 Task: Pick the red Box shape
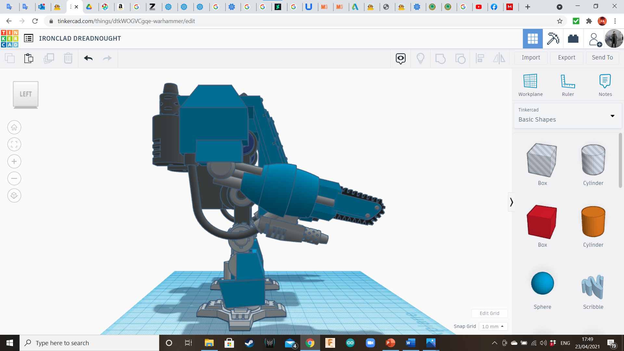[x=542, y=222]
